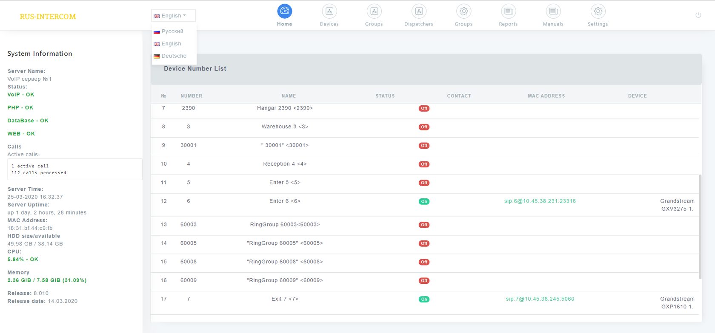Select the name 'Reception 4 <4>'
The image size is (715, 333).
coord(285,164)
